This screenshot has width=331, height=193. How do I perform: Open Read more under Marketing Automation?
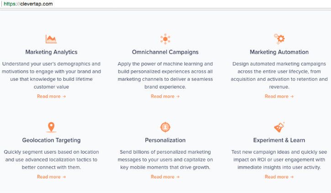(x=279, y=96)
